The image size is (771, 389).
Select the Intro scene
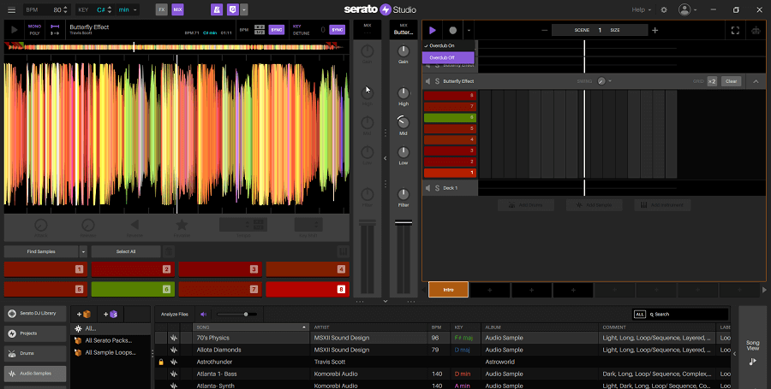click(448, 290)
